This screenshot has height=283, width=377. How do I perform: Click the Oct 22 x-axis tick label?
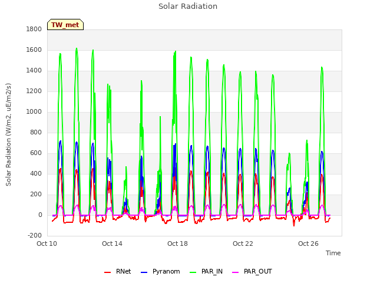click(243, 243)
